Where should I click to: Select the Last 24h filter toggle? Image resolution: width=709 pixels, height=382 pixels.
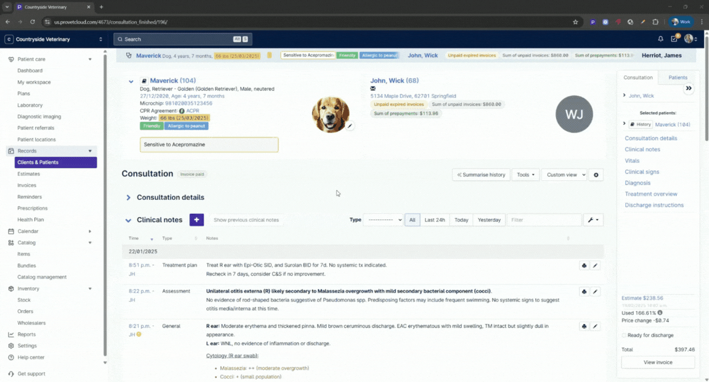[435, 220]
